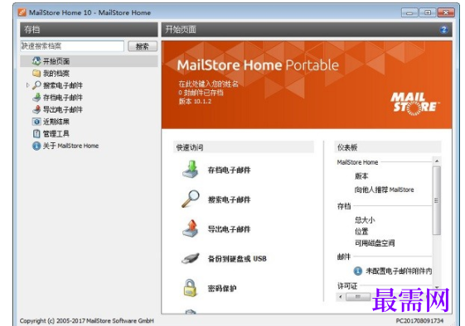Click 在此处键入您的姓名 in the banner
Screen dimensions: 465x326
pyautogui.click(x=209, y=84)
